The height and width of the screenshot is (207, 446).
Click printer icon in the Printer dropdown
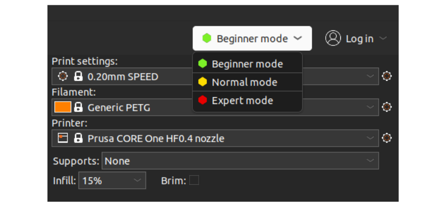(x=63, y=138)
